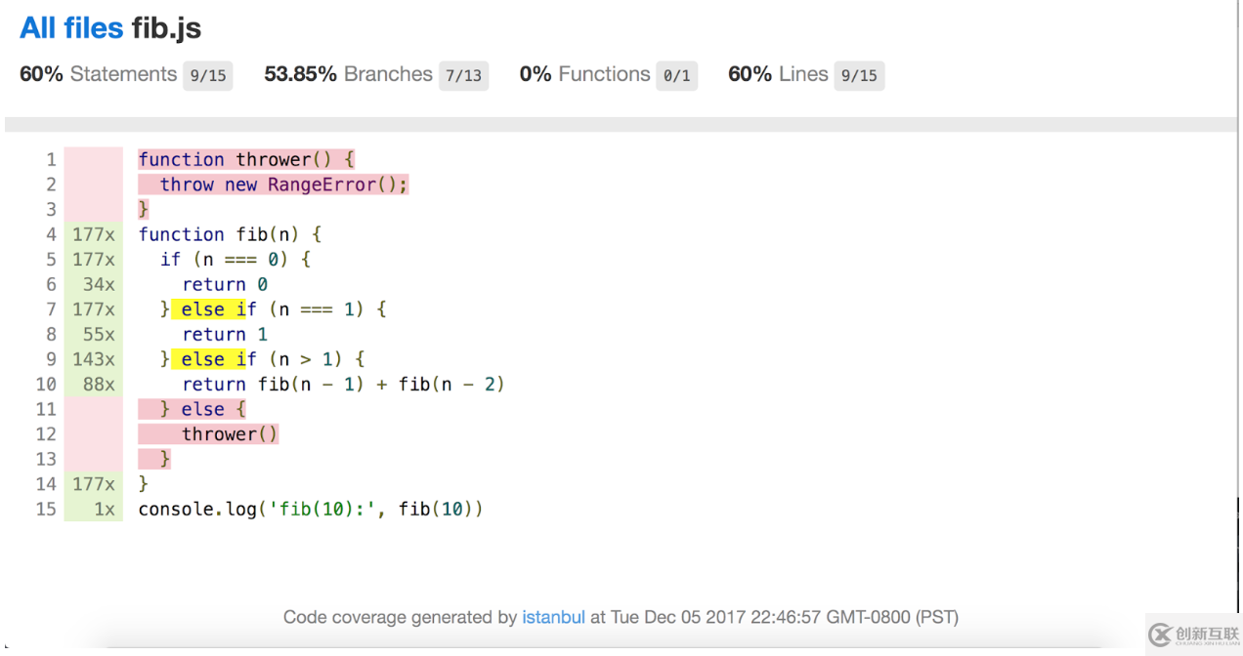Screen dimensions: 1243x656
Task: Click the Branches 7/13 fraction badge
Action: (x=463, y=75)
